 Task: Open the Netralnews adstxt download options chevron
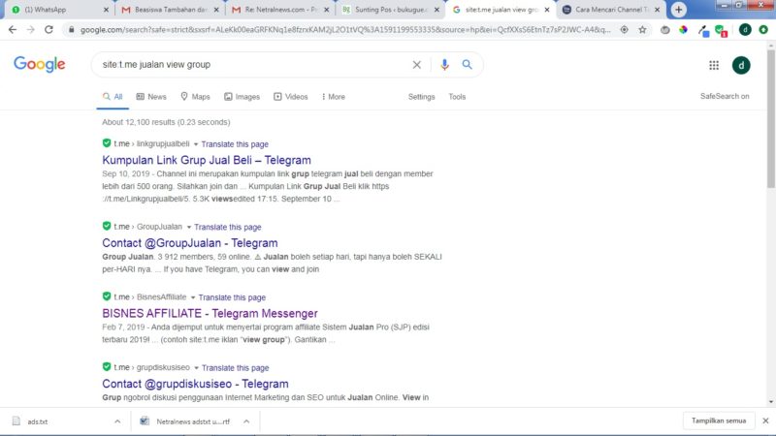click(x=246, y=421)
